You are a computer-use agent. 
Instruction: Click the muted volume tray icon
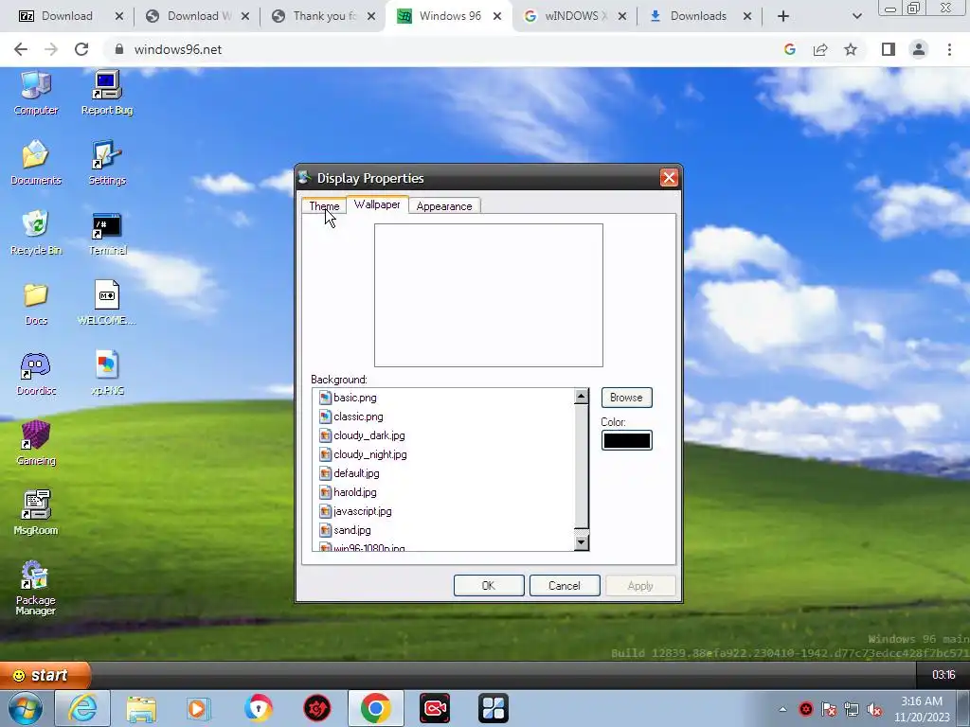click(874, 710)
